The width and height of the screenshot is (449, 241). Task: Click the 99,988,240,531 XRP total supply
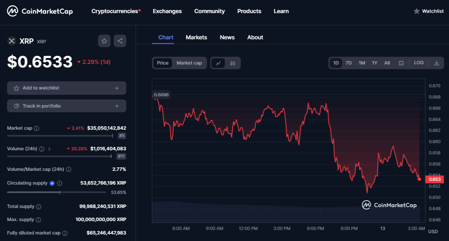click(x=103, y=206)
